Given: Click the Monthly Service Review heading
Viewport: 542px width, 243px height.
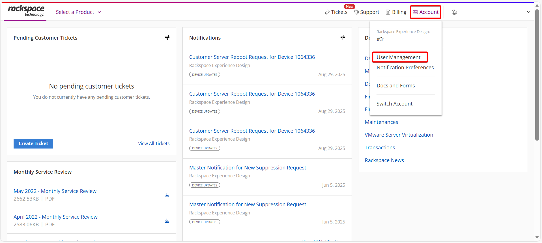Looking at the screenshot, I should (x=42, y=172).
